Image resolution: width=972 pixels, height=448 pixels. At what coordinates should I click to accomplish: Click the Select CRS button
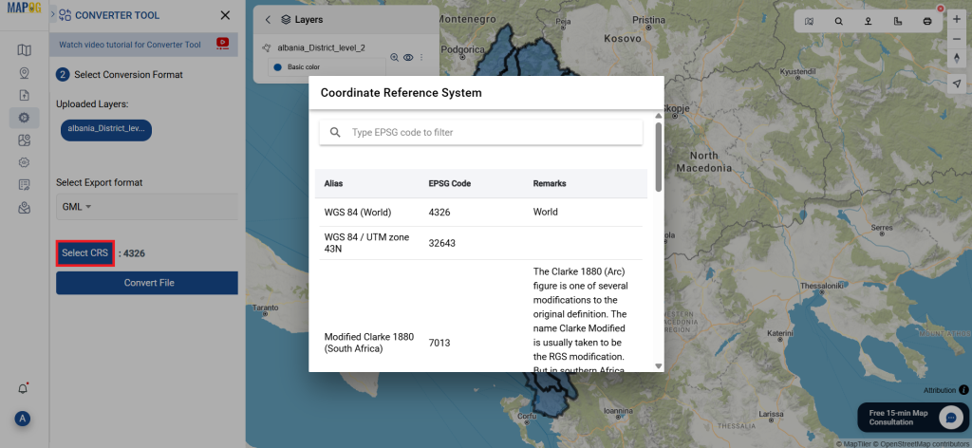point(84,252)
